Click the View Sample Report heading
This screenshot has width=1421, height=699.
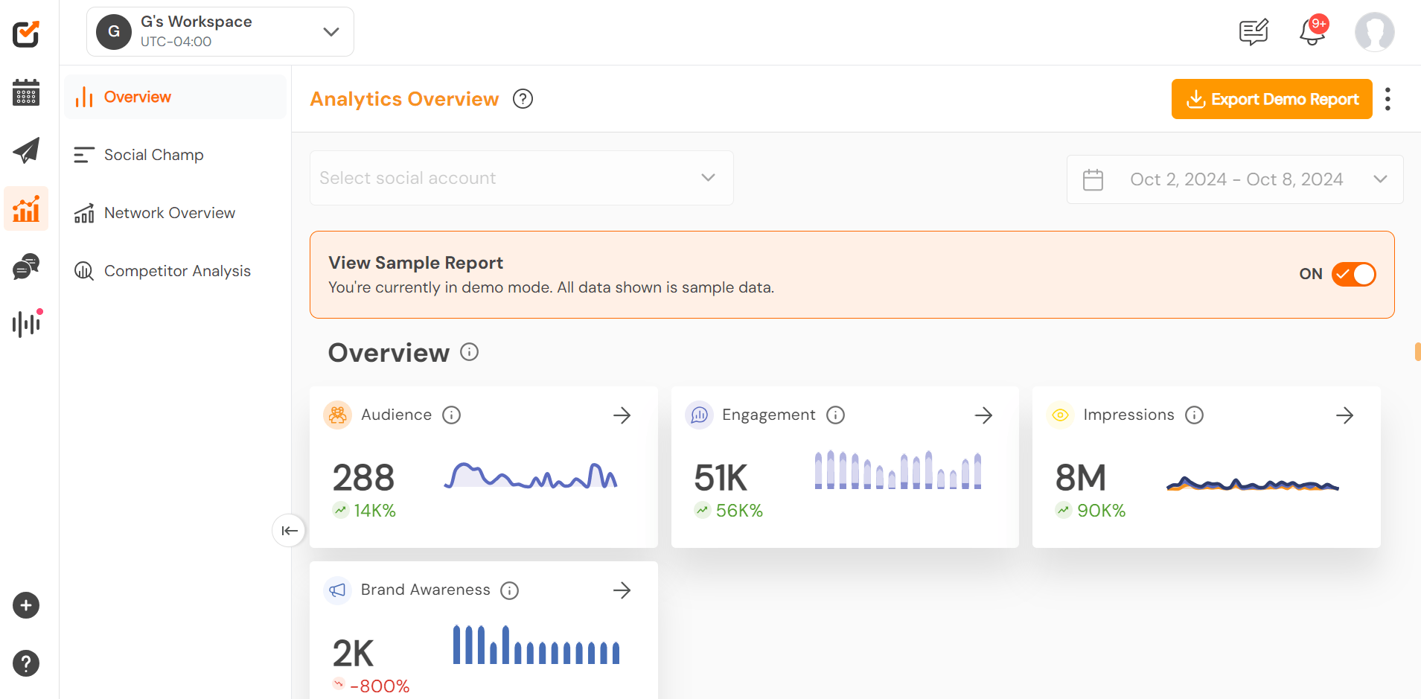(x=415, y=263)
